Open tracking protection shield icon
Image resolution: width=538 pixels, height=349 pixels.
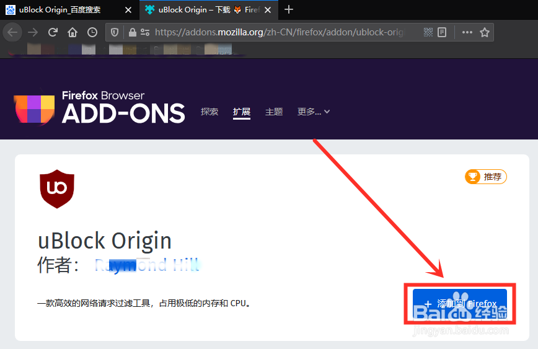(115, 33)
